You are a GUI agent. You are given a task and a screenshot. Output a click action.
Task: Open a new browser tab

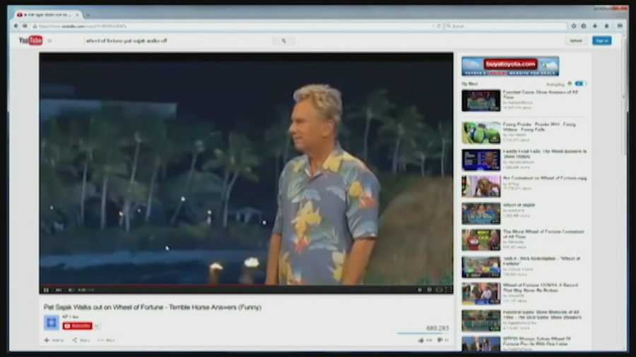coord(88,15)
